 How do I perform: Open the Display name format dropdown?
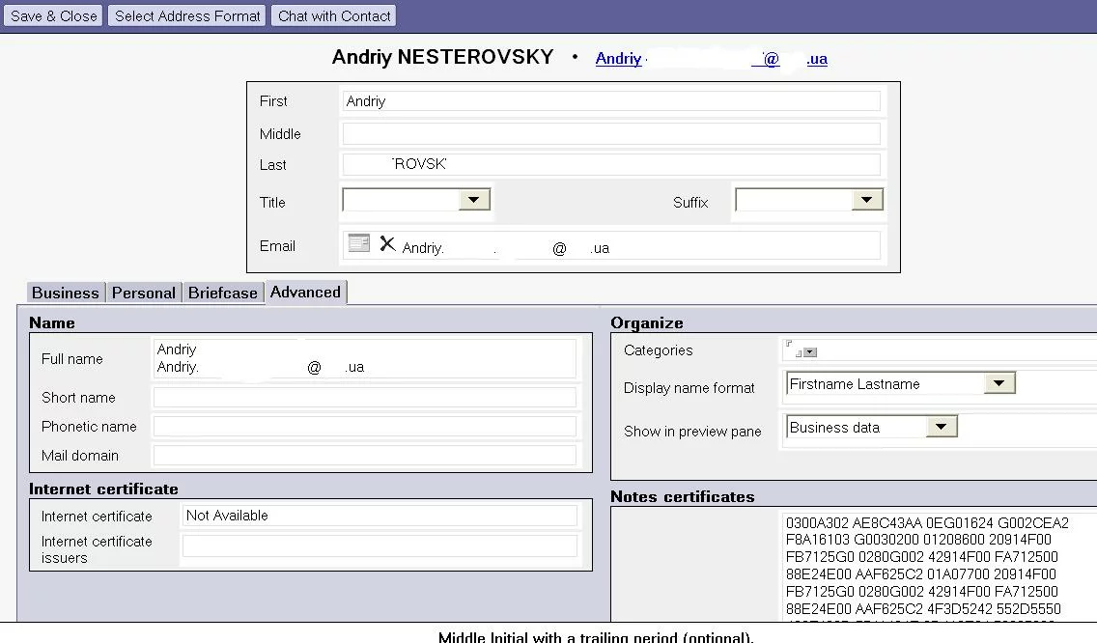click(999, 384)
